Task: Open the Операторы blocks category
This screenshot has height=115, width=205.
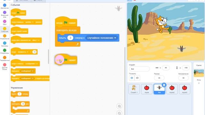Action: pos(4,51)
